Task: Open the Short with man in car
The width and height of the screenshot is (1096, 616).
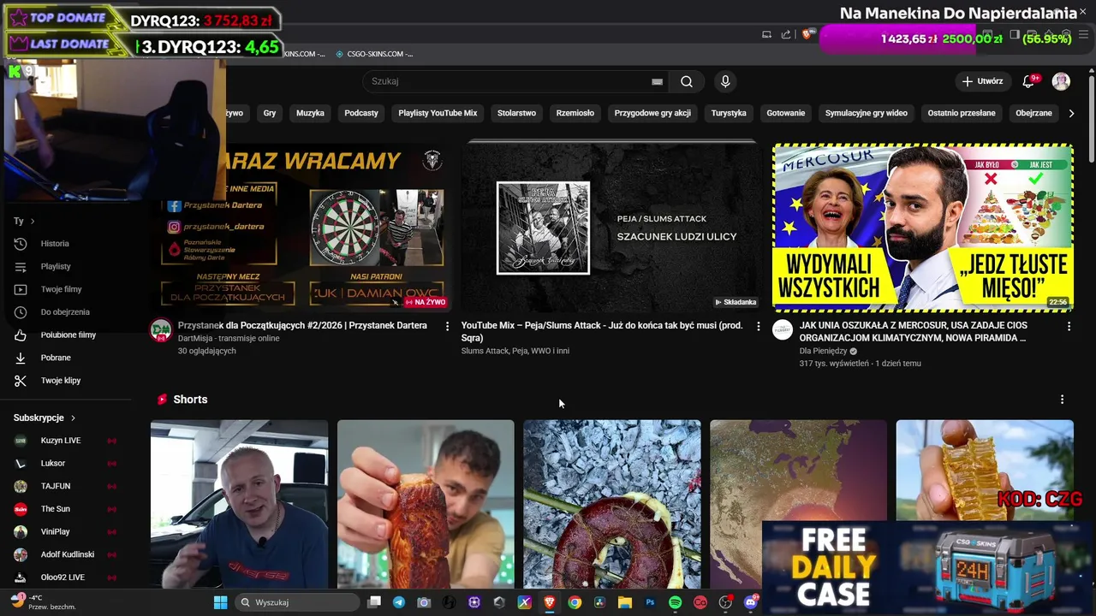Action: 239,504
